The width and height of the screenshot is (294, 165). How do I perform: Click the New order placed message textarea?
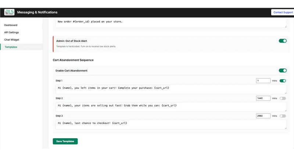click(171, 23)
